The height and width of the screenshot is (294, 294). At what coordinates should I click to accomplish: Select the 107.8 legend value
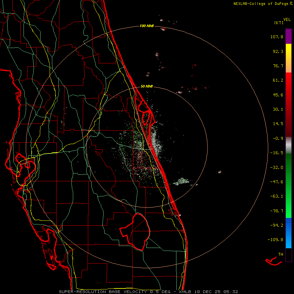tap(277, 37)
